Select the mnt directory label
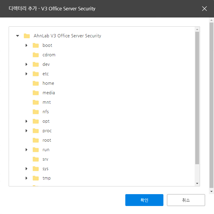214x214 pixels. click(47, 102)
